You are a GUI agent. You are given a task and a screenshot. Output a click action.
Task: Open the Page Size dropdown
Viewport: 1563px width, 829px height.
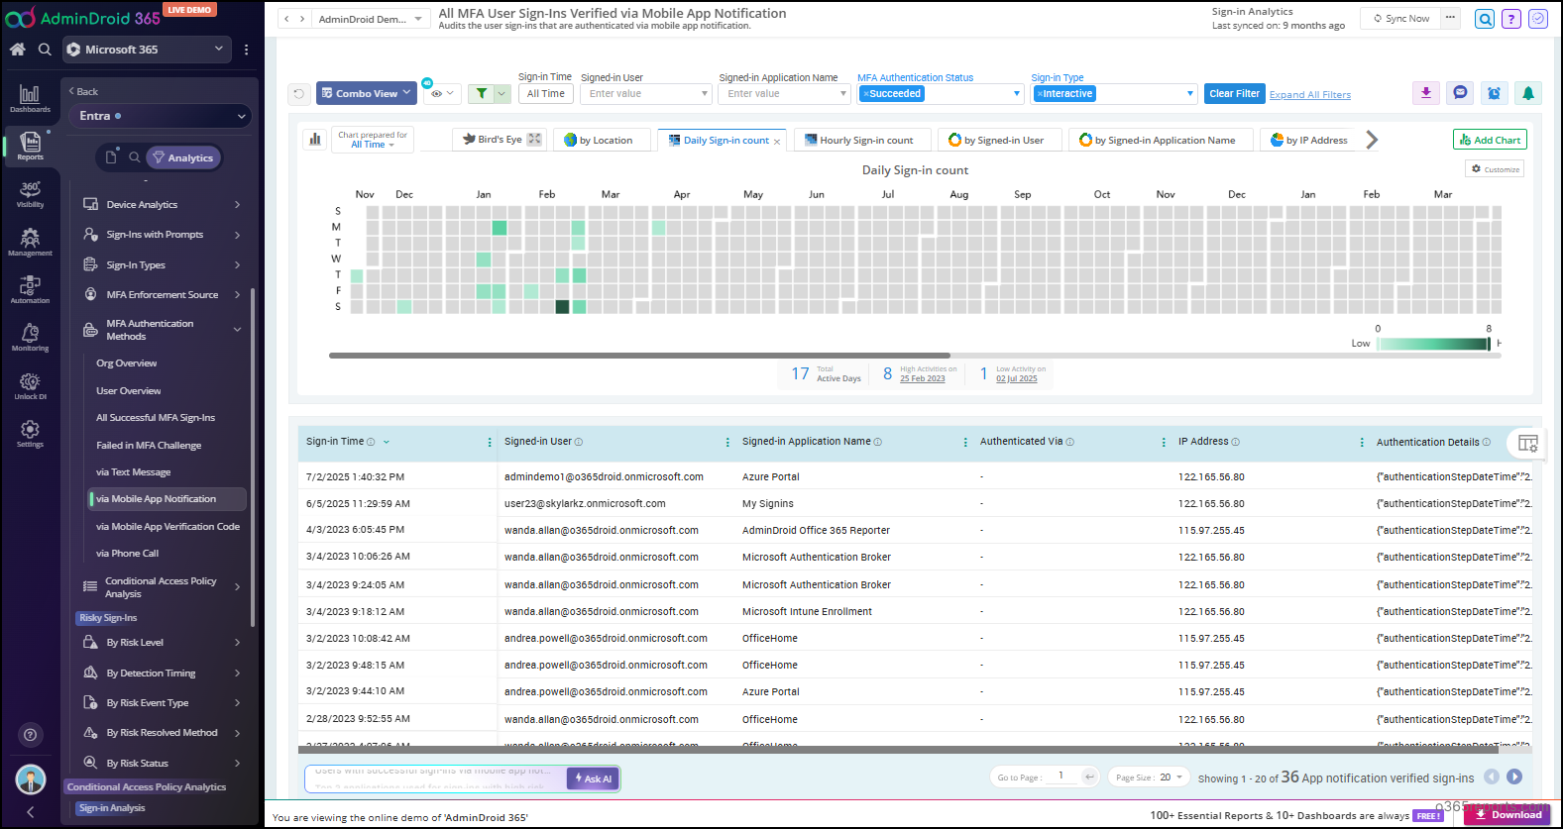pyautogui.click(x=1149, y=777)
